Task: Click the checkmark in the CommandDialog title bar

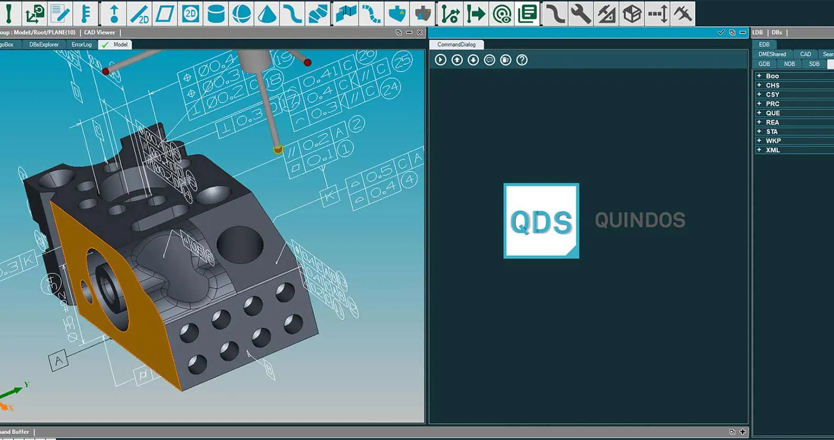Action: (x=721, y=32)
